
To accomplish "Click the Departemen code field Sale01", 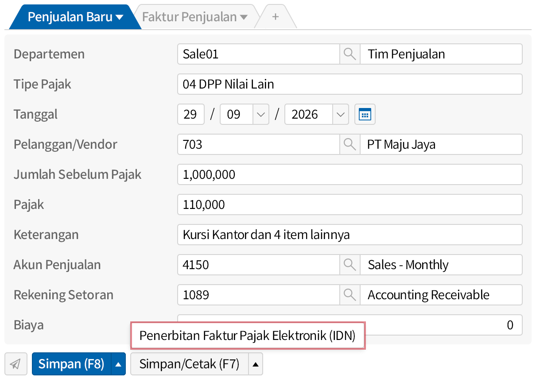I will [259, 54].
